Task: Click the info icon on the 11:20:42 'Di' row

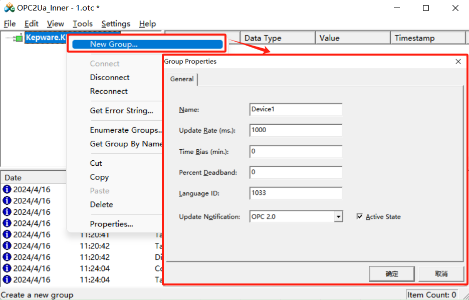Action: pos(7,257)
